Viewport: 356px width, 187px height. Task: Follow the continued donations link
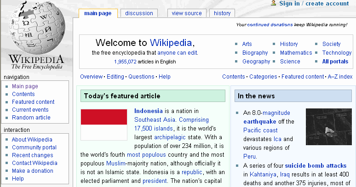[x=270, y=25]
